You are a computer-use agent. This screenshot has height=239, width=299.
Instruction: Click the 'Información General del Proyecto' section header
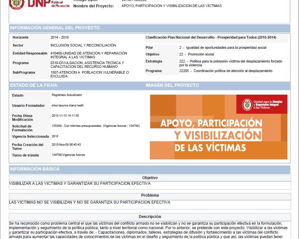click(x=150, y=28)
